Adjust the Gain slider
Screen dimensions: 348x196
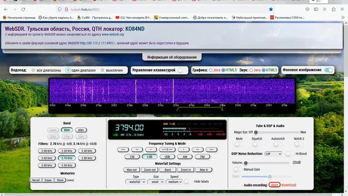pos(266,176)
